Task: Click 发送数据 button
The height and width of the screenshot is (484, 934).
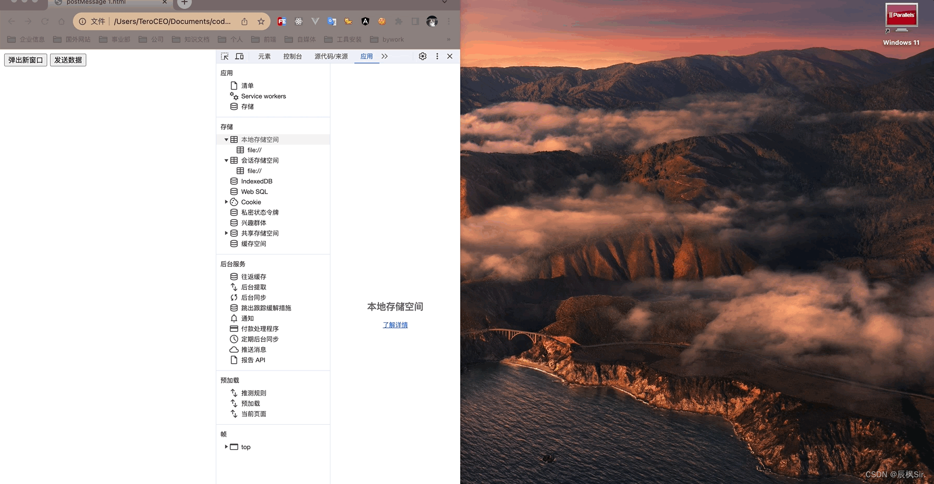Action: [x=68, y=60]
